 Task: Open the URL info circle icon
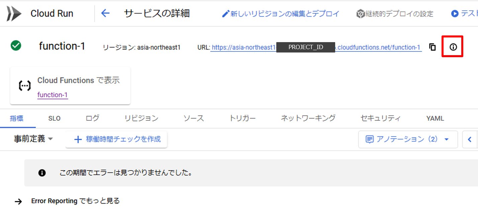pos(453,47)
